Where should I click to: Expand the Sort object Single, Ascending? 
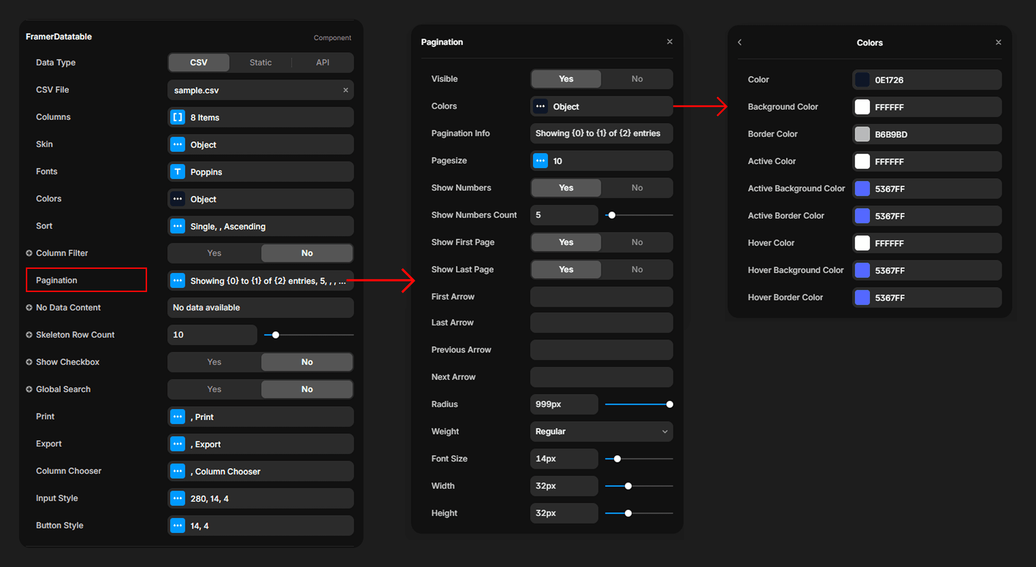(260, 226)
